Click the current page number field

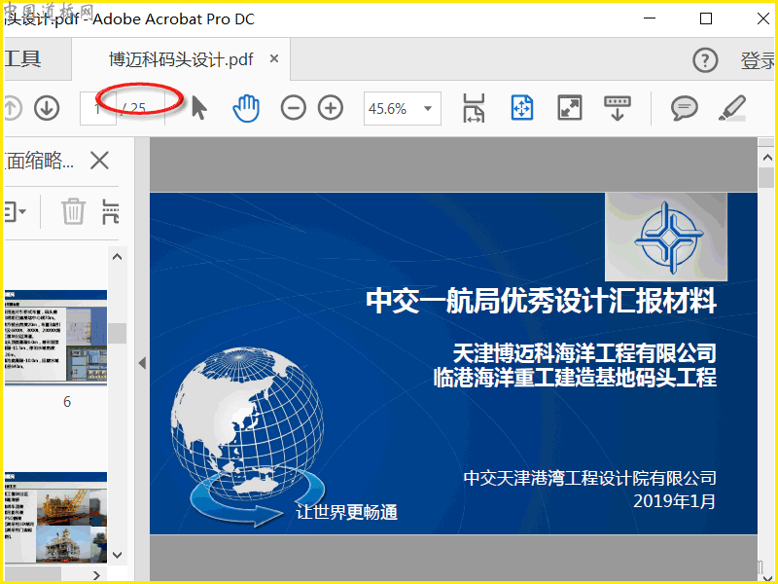(98, 108)
